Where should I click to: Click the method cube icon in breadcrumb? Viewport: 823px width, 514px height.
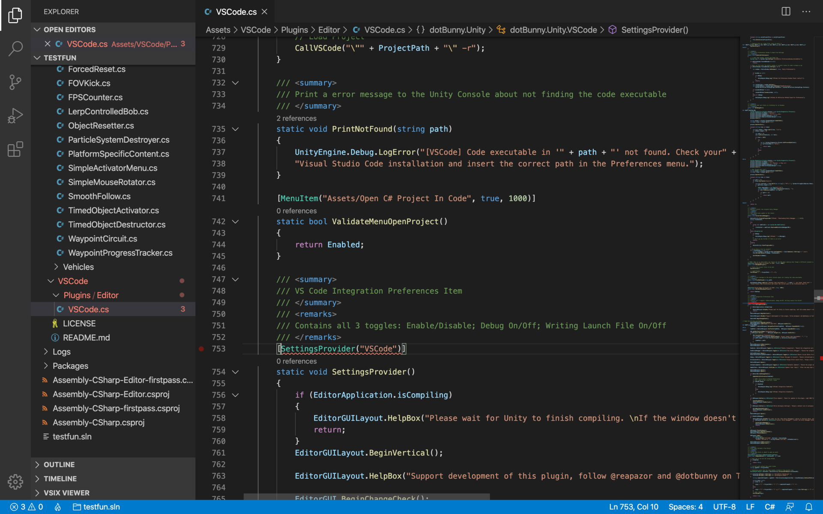pyautogui.click(x=613, y=30)
